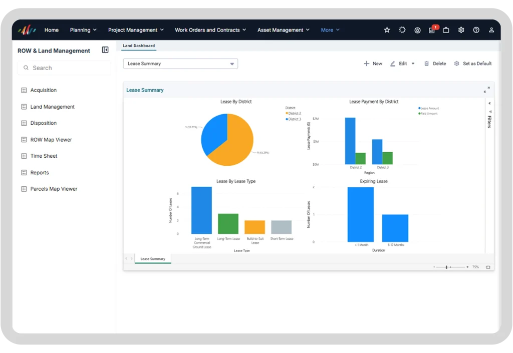Click the favorites star icon

[x=387, y=30]
